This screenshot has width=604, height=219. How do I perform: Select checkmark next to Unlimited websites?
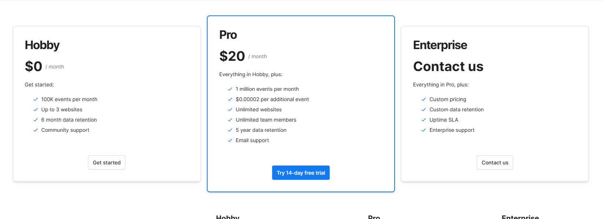(x=230, y=109)
